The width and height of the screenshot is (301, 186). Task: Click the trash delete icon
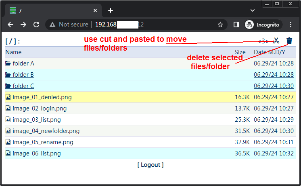289,41
